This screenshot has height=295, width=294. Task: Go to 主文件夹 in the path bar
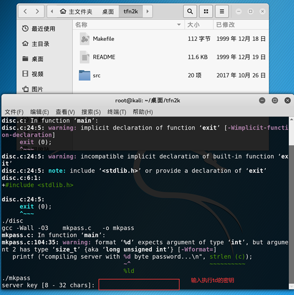pyautogui.click(x=76, y=12)
